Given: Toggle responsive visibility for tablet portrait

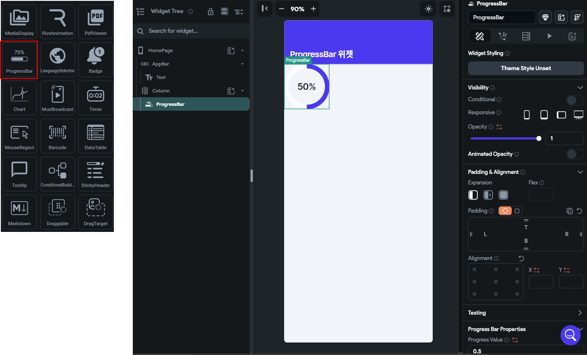Looking at the screenshot, I should coord(544,115).
